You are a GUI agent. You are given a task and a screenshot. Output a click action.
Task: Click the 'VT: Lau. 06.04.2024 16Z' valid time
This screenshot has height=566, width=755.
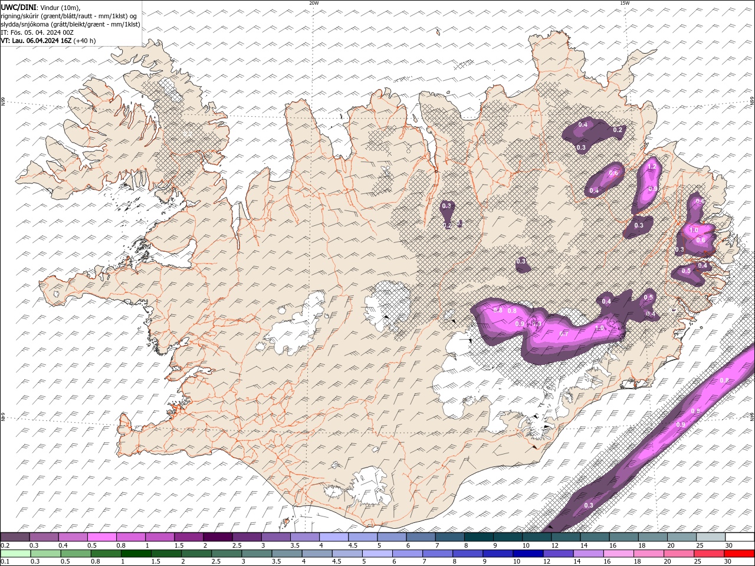[36, 41]
